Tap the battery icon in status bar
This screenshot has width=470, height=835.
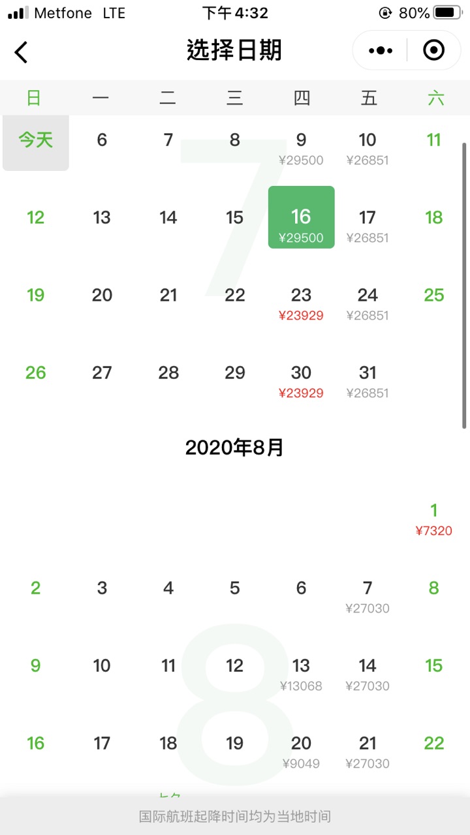(x=446, y=12)
